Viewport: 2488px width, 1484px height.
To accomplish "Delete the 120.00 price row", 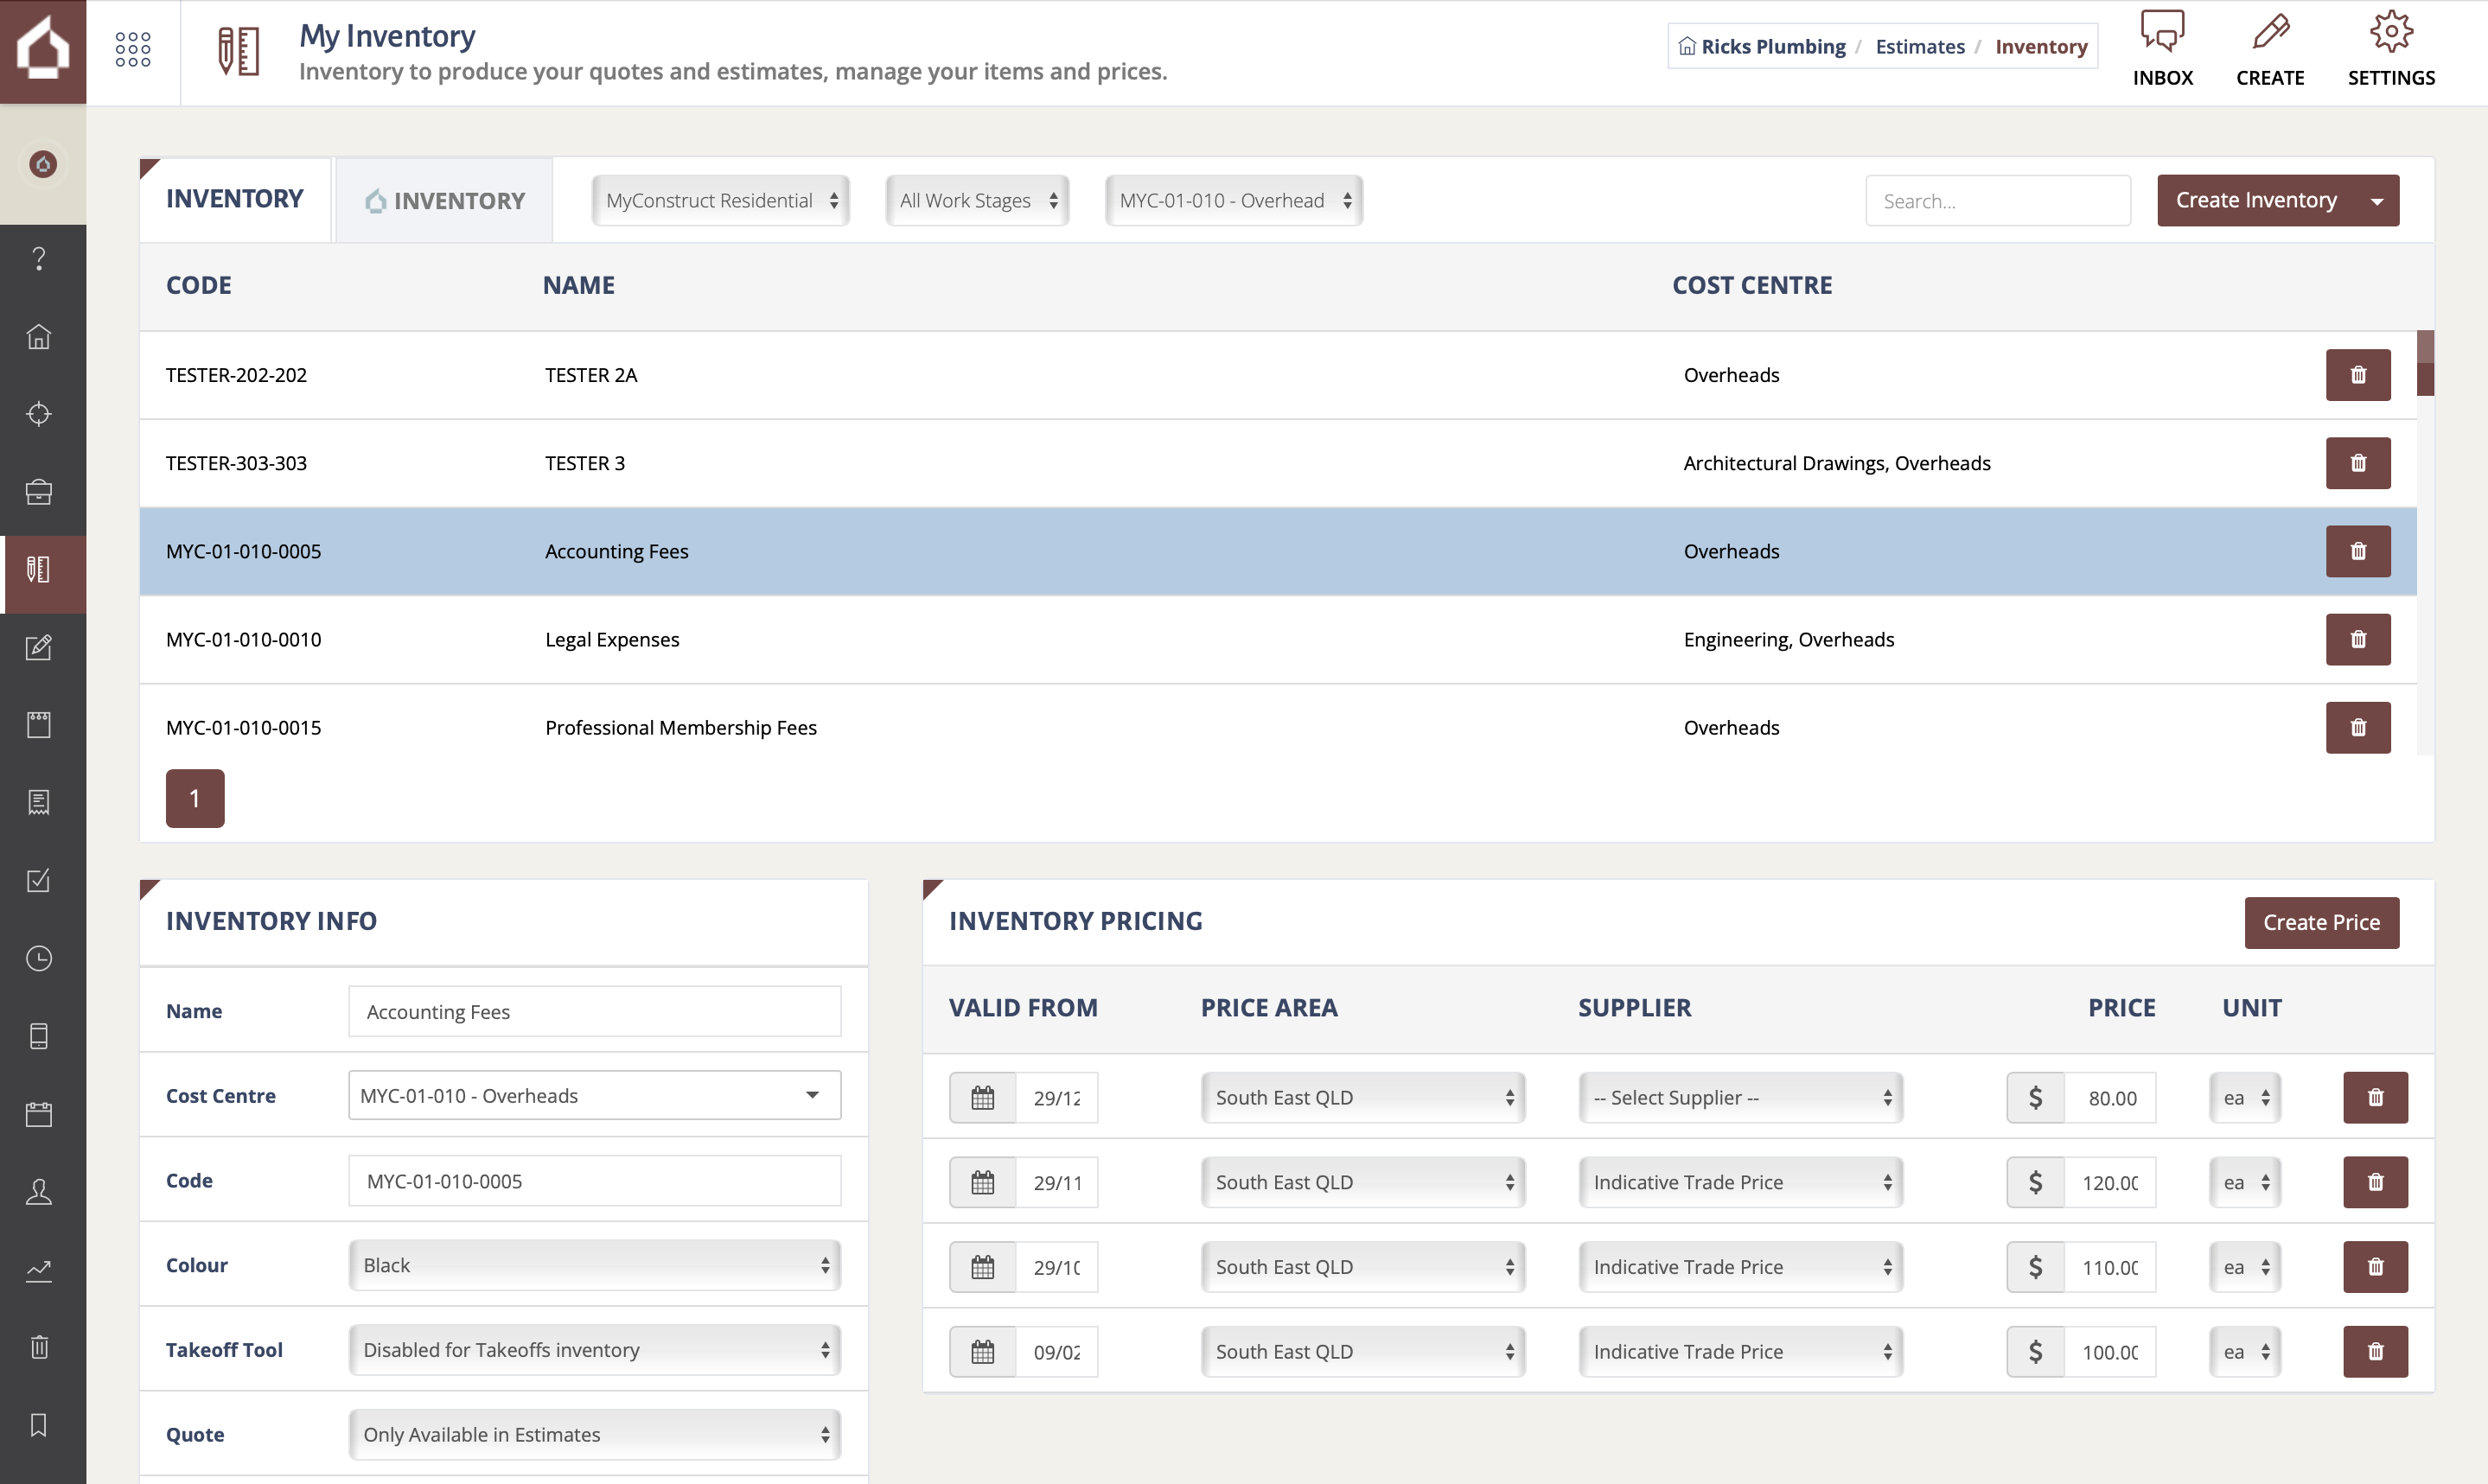I will click(2375, 1182).
